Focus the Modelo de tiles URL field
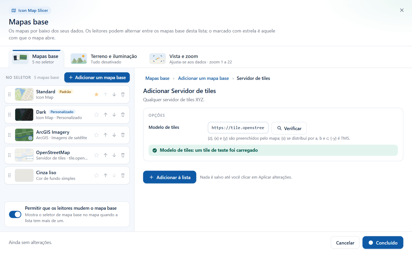 pyautogui.click(x=238, y=128)
